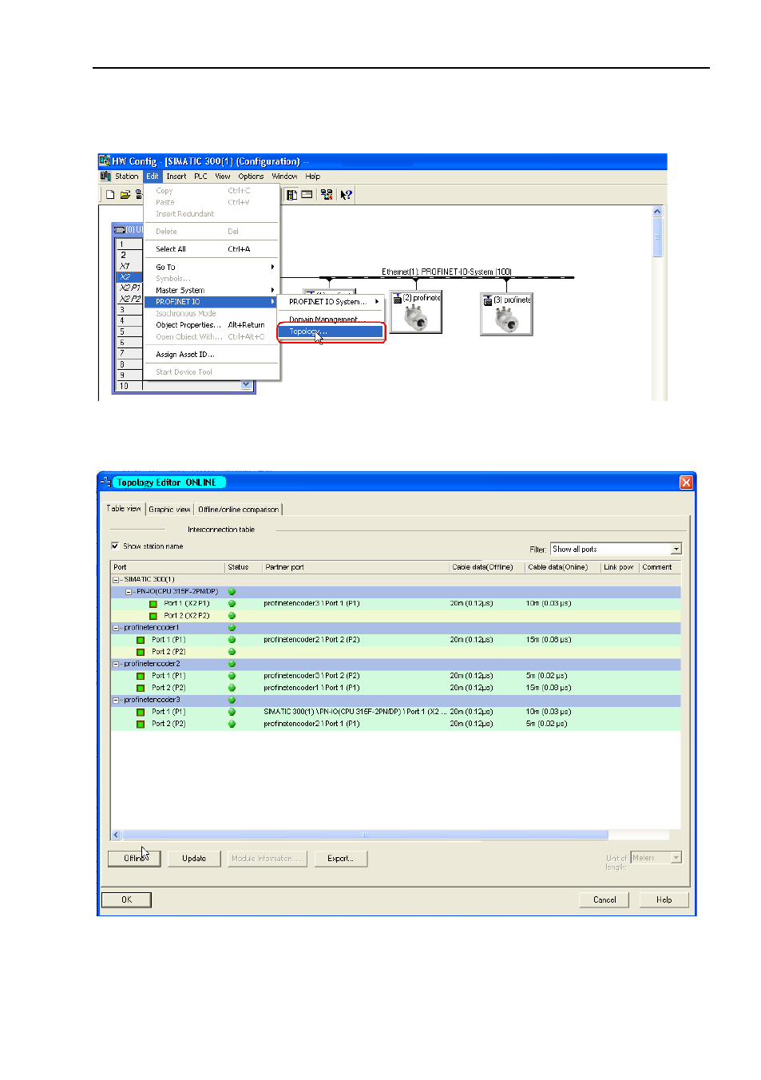Collapse the SIMATIC 300(1) tree node
761x1080 pixels.
[116, 580]
